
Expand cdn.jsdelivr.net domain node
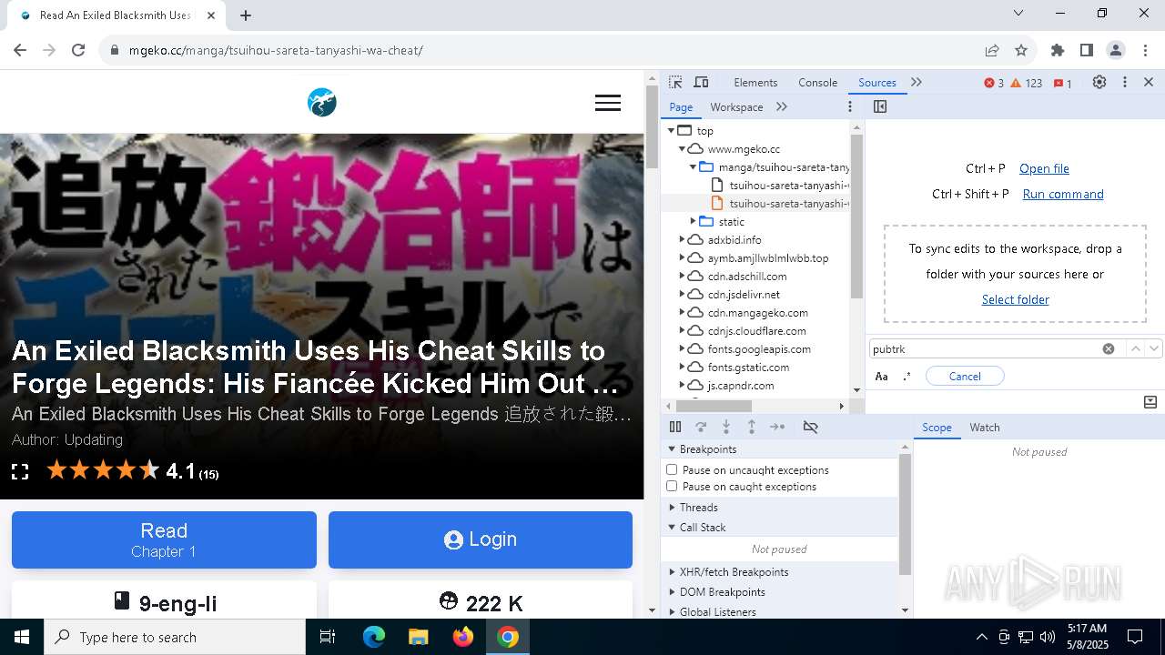point(682,295)
